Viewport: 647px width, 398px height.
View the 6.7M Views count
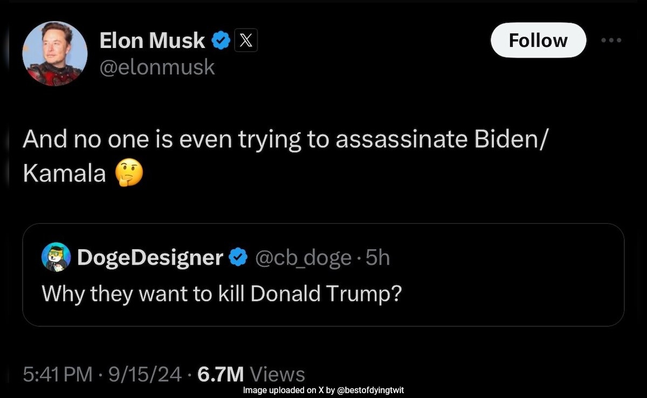251,374
